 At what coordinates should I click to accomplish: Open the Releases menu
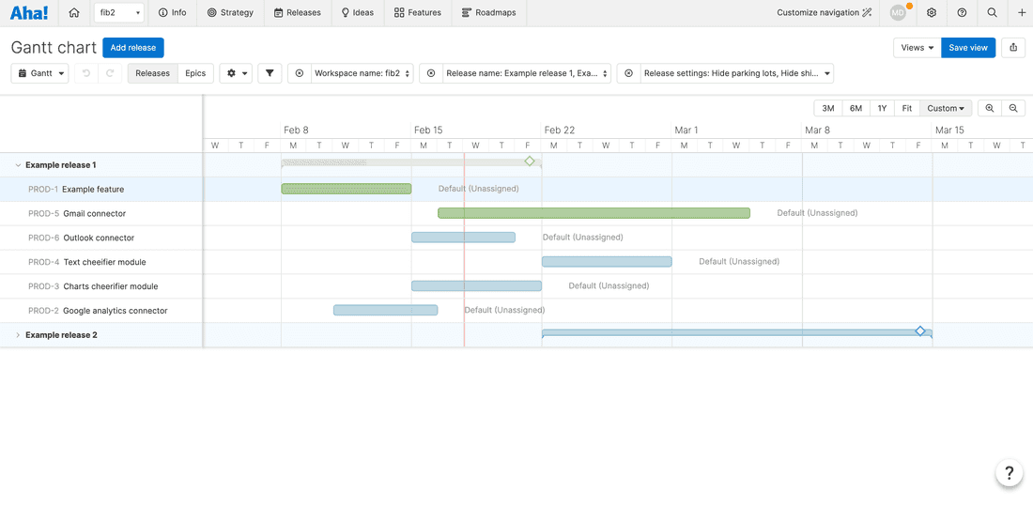pyautogui.click(x=297, y=12)
